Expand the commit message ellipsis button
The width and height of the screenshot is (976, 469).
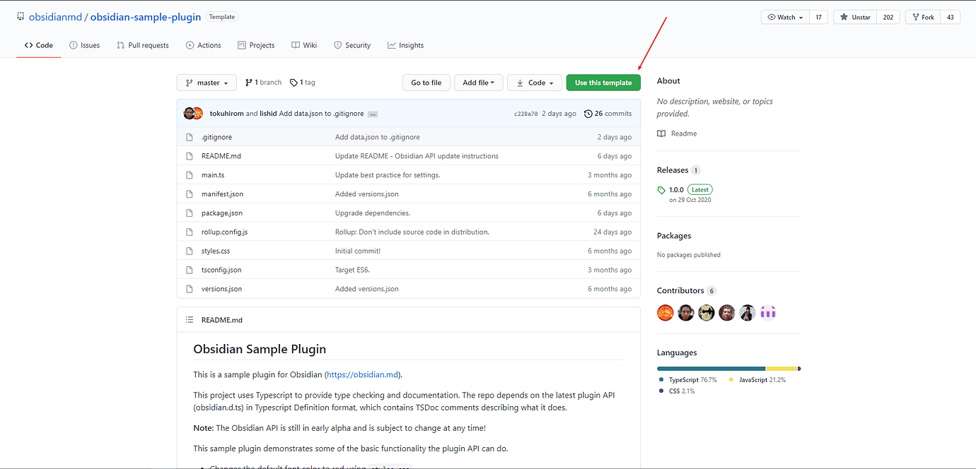373,114
